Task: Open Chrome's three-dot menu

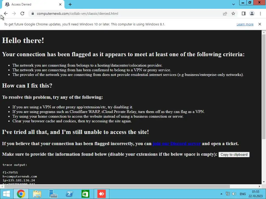Action: pyautogui.click(x=260, y=13)
